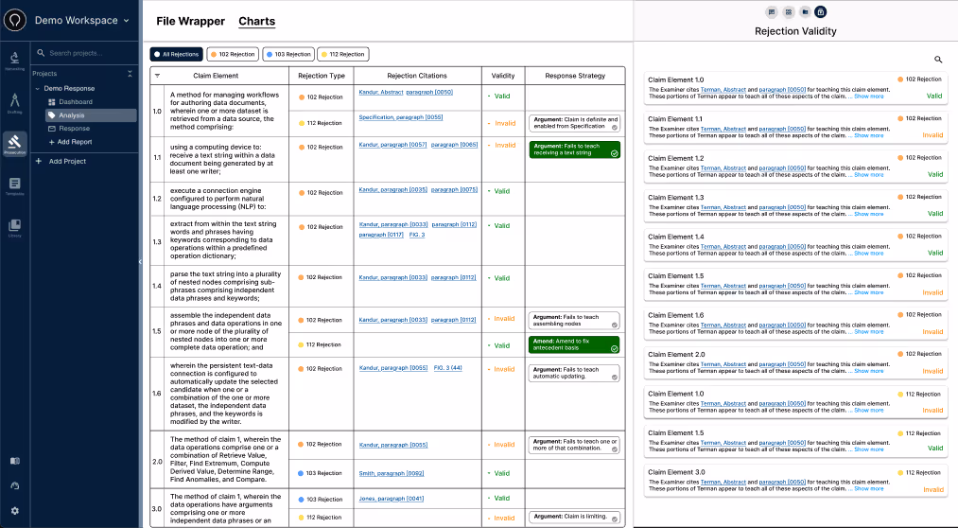This screenshot has height=528, width=958.
Task: Open the Templates module icon
Action: pyautogui.click(x=15, y=185)
